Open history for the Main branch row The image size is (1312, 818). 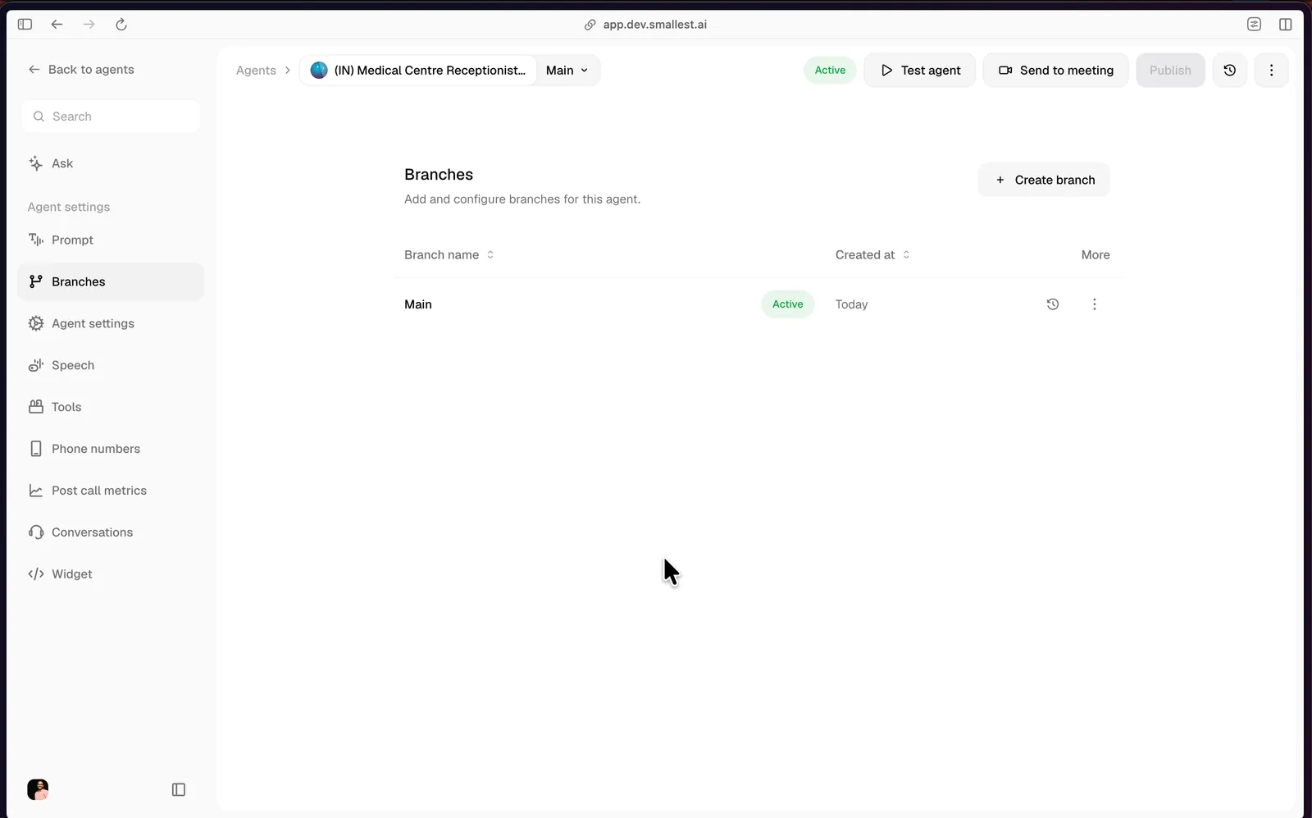(1053, 304)
